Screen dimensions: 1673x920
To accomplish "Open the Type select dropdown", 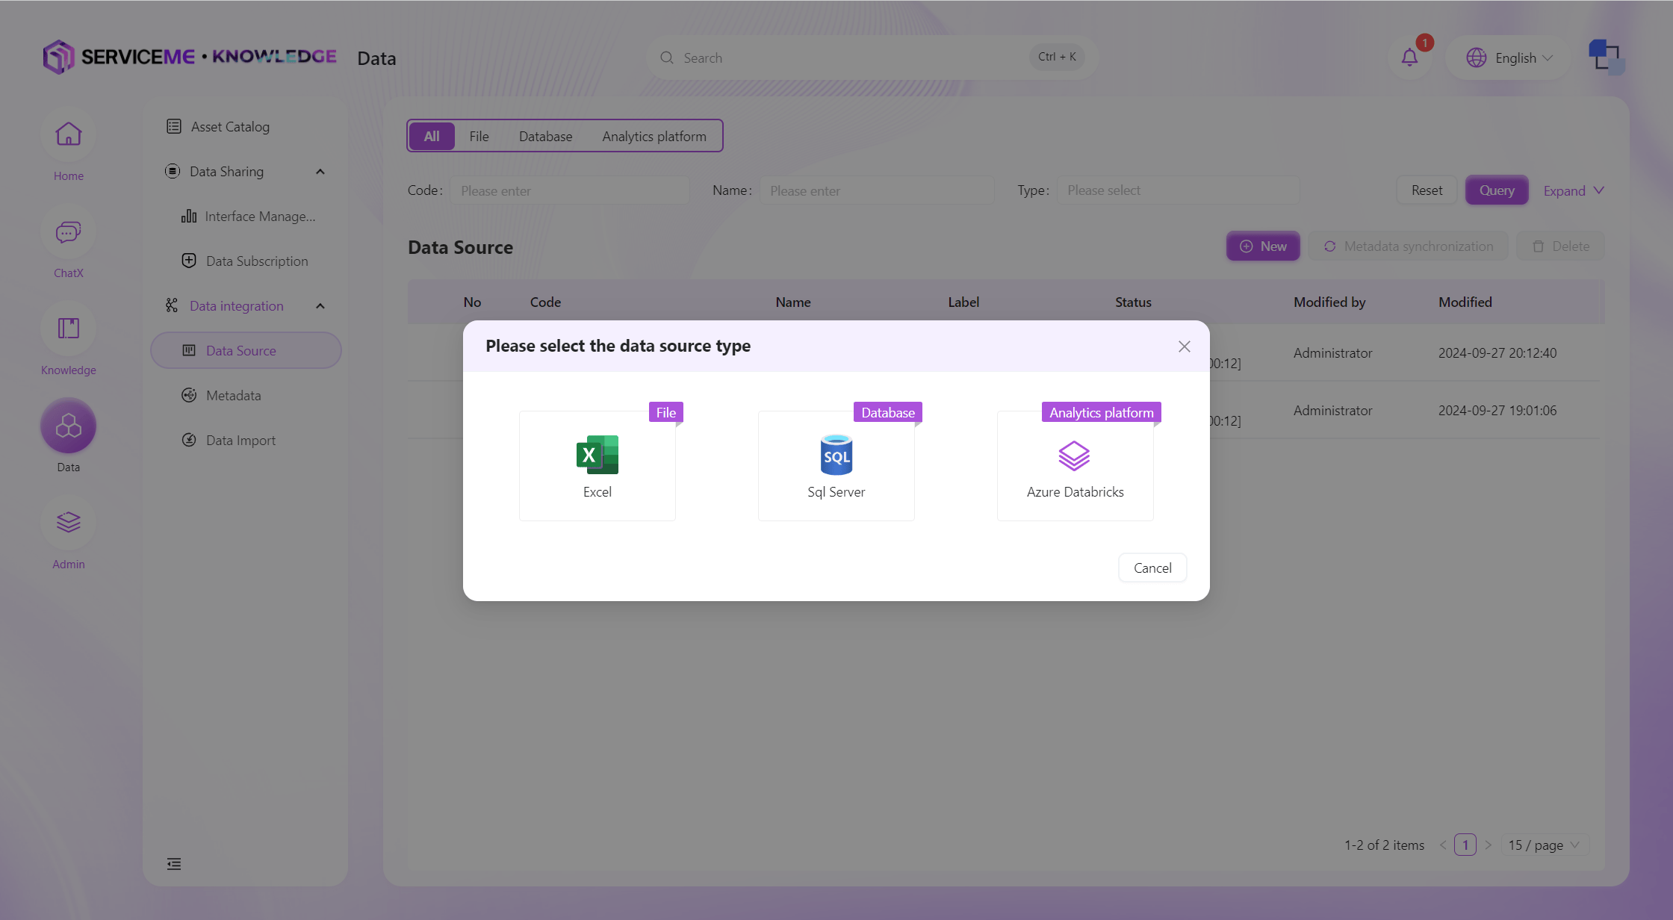I will click(1178, 190).
